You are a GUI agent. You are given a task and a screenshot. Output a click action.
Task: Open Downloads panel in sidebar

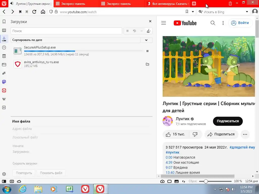click(4, 39)
